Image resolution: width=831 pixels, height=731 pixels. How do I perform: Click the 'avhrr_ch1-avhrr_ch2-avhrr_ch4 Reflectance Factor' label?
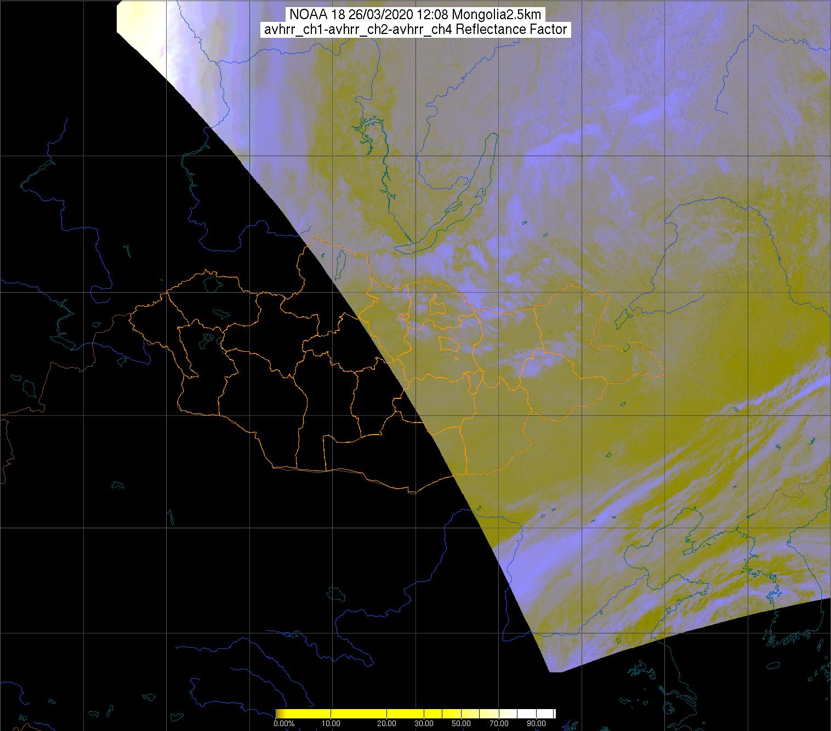[x=415, y=30]
